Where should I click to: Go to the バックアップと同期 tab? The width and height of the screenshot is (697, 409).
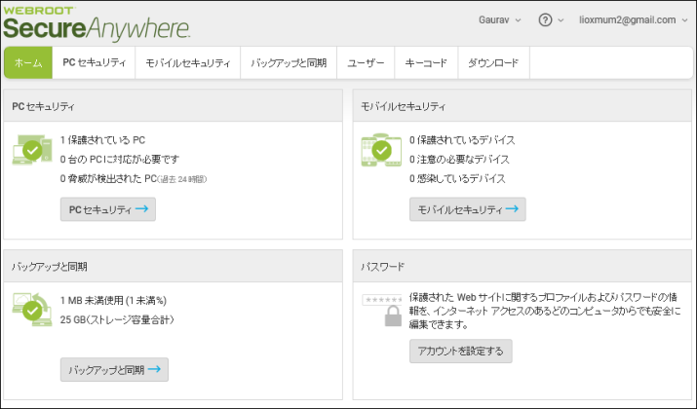[289, 62]
